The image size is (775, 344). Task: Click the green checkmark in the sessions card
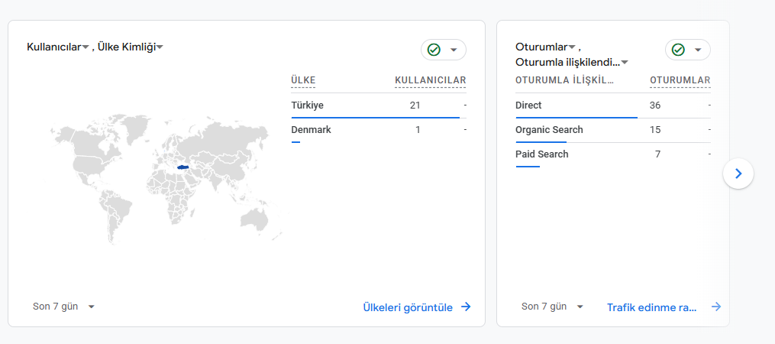[x=678, y=50]
